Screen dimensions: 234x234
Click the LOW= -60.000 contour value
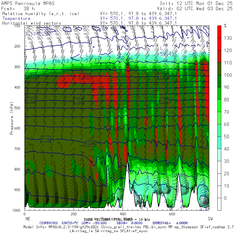[x=94, y=223]
